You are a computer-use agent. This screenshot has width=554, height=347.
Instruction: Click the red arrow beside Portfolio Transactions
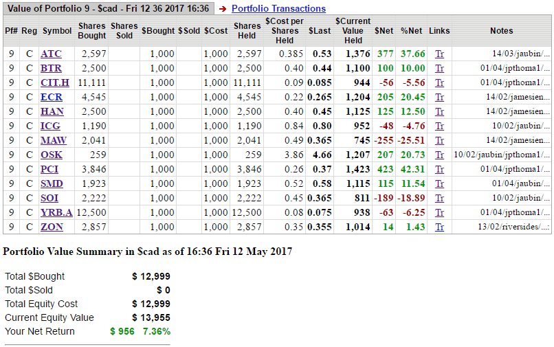[x=223, y=9]
